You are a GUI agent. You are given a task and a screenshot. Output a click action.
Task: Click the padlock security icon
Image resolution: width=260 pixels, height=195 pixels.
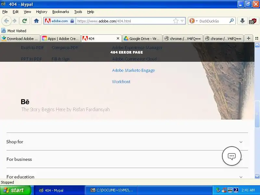tap(72, 21)
